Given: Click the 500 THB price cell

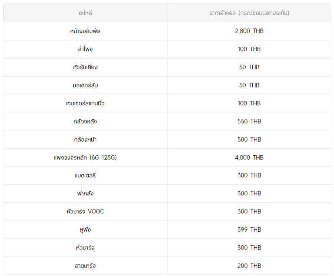Looking at the screenshot, I should tap(249, 140).
